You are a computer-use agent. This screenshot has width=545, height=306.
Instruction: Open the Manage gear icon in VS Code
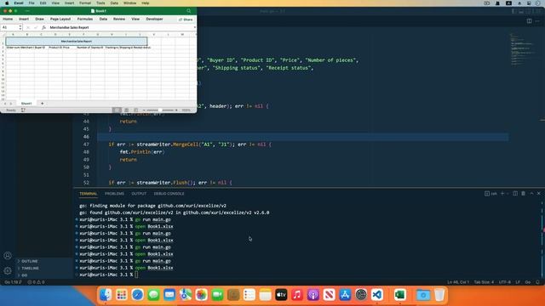[8, 270]
